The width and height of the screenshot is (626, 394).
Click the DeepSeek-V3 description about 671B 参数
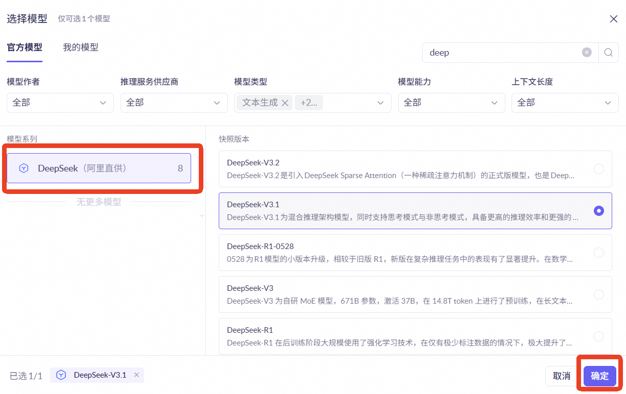(x=400, y=301)
